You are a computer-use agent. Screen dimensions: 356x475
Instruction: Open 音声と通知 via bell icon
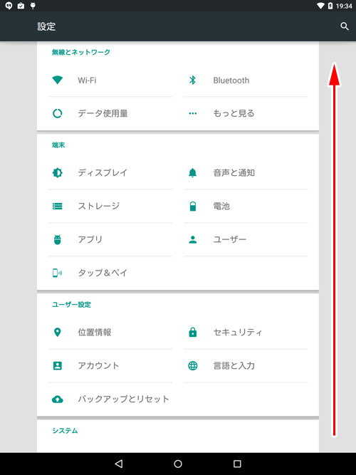click(192, 172)
